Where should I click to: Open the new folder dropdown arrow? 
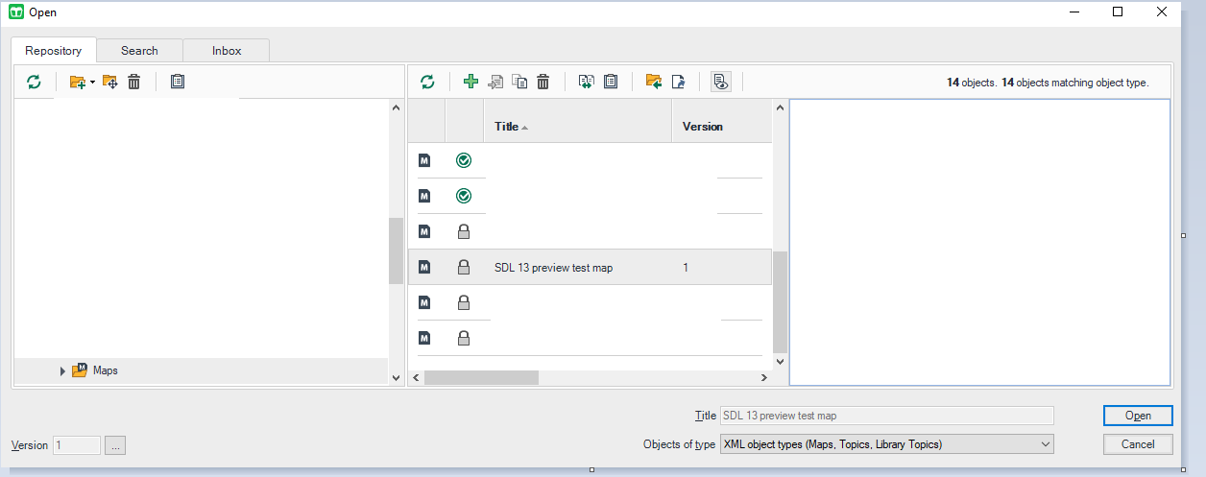[93, 83]
